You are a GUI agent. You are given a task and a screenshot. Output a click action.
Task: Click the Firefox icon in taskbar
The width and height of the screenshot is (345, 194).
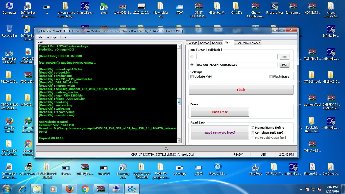(69, 189)
